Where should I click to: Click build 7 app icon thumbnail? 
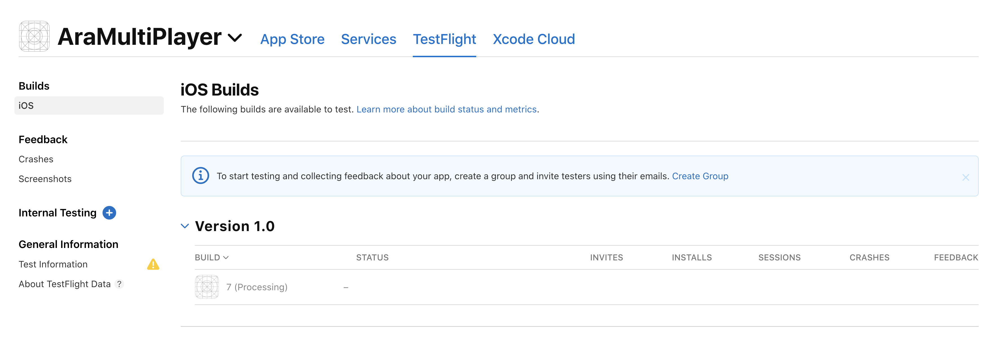click(x=207, y=287)
